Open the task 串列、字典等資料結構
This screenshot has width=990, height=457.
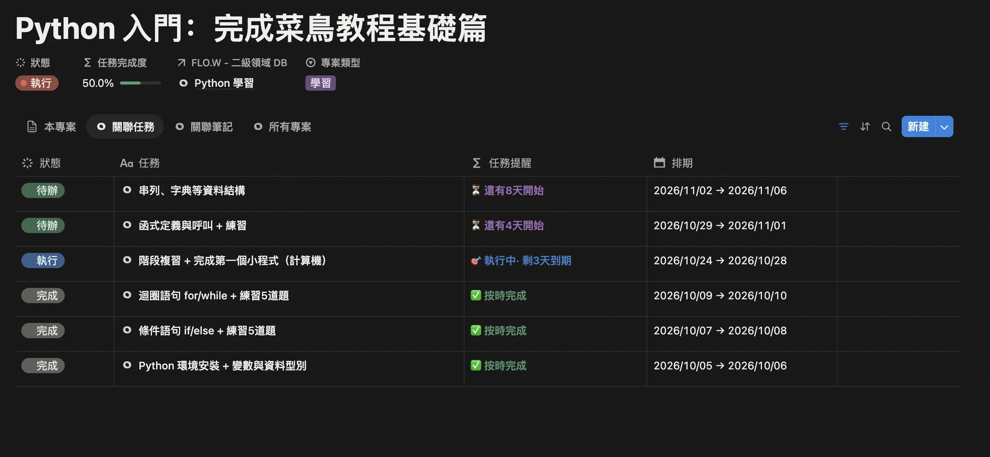192,190
